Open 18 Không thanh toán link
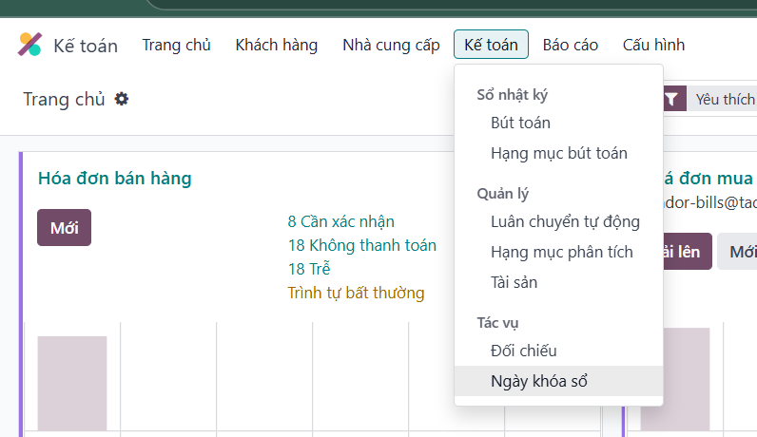This screenshot has height=437, width=757. point(362,245)
